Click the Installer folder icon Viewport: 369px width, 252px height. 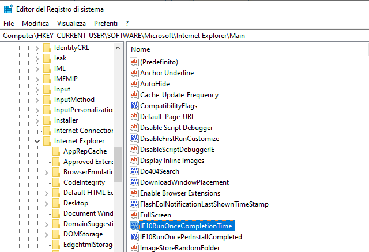point(47,120)
